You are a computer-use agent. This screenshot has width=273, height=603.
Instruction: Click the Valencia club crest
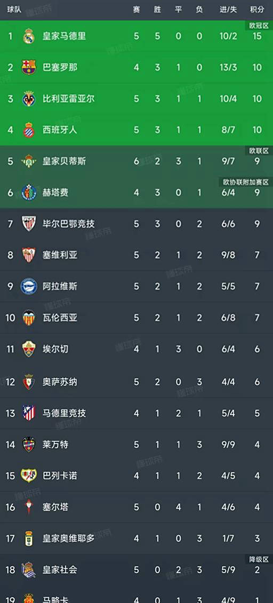pyautogui.click(x=29, y=318)
